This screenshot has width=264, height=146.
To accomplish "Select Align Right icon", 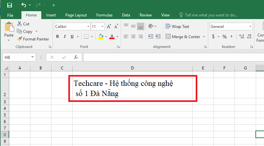I will [x=141, y=36].
